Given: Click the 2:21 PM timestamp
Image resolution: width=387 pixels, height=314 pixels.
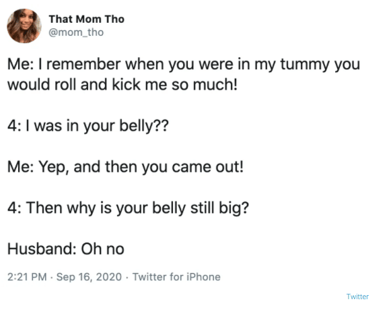Looking at the screenshot, I should [x=27, y=277].
